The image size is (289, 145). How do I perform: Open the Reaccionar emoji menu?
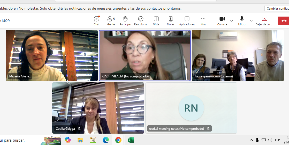(x=141, y=21)
